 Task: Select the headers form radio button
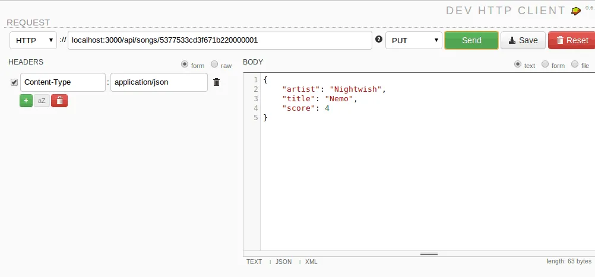pos(185,65)
